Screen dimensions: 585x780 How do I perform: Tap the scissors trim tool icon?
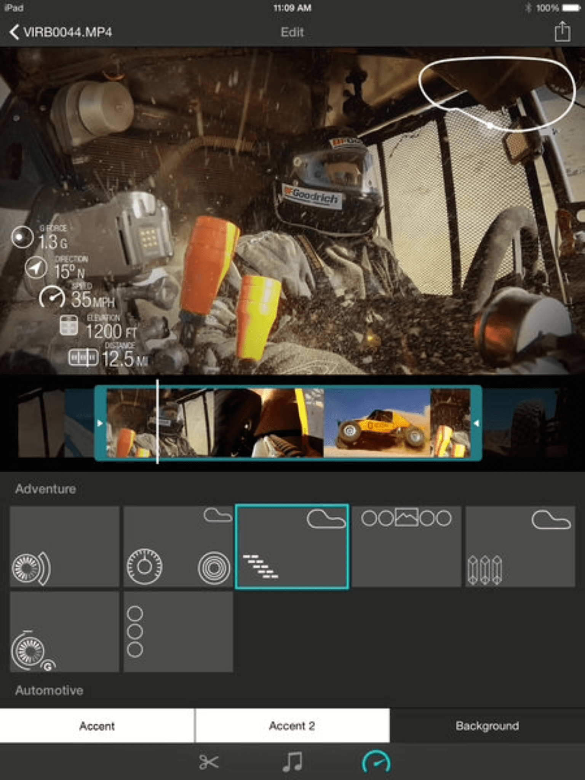[208, 762]
